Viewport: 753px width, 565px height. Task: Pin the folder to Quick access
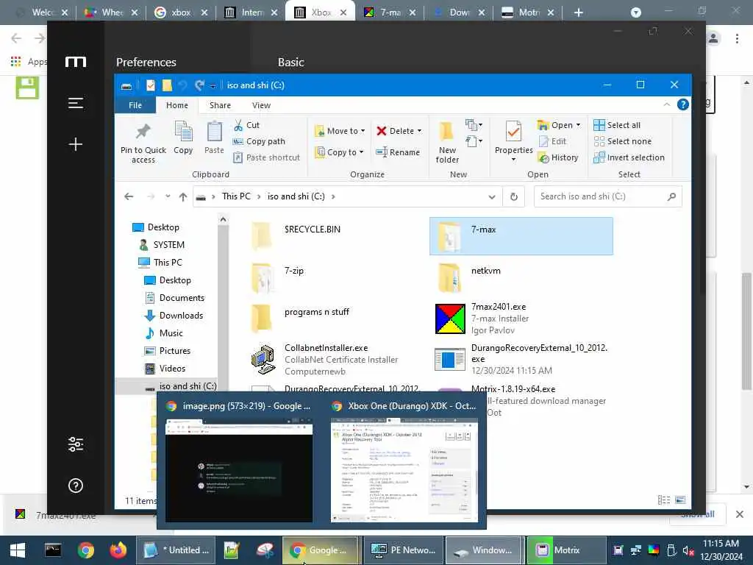click(143, 142)
